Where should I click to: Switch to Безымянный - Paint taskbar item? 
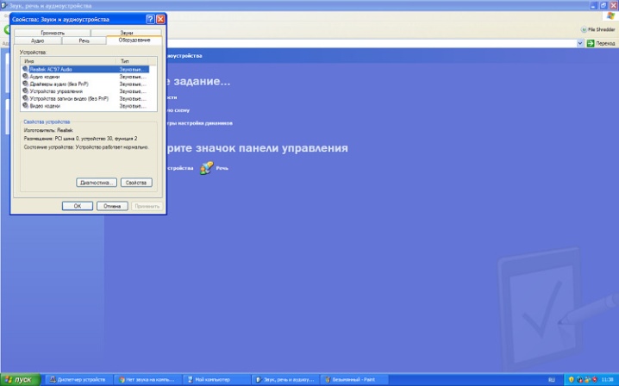pyautogui.click(x=353, y=380)
